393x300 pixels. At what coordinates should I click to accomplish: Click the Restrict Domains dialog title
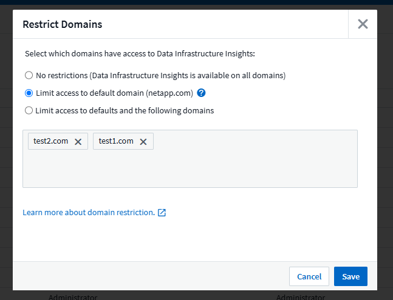click(62, 25)
